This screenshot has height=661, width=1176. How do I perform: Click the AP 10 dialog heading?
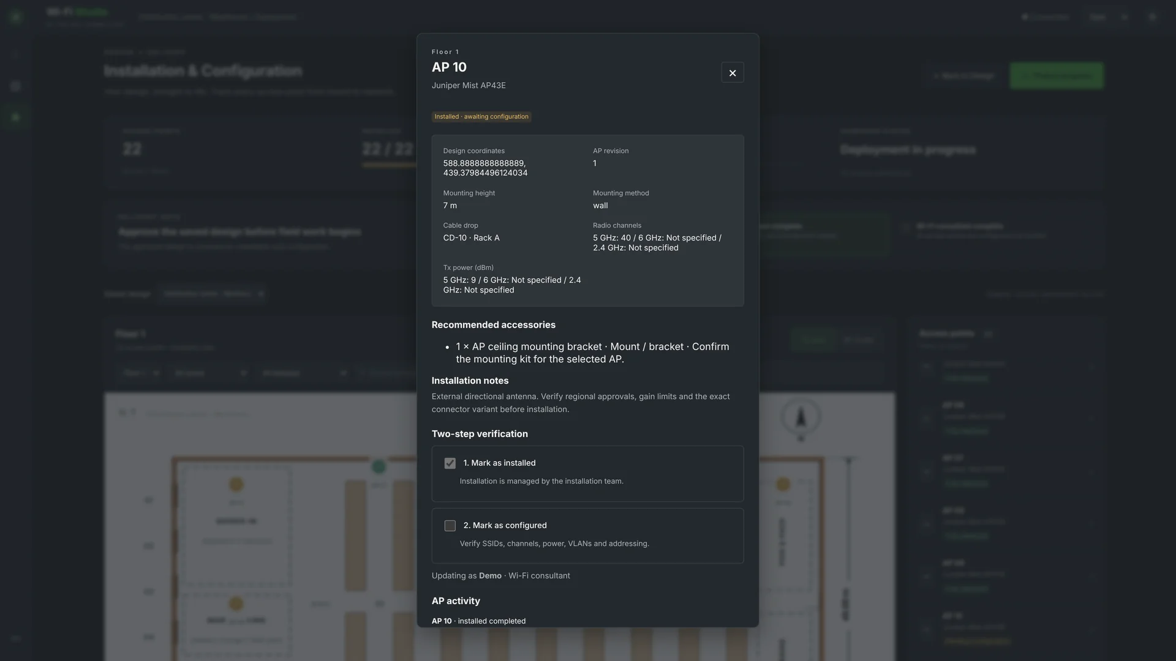[x=449, y=67]
